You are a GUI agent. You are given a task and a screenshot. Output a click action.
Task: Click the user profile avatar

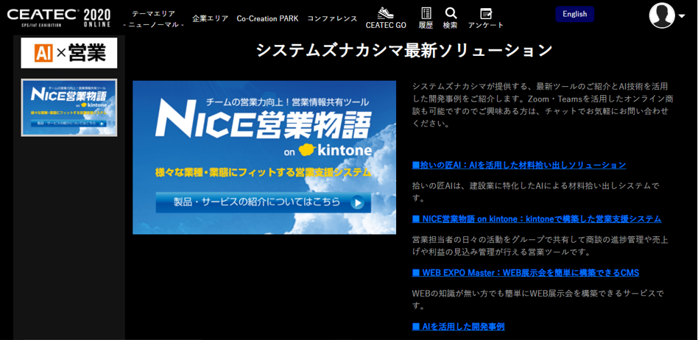click(x=662, y=15)
